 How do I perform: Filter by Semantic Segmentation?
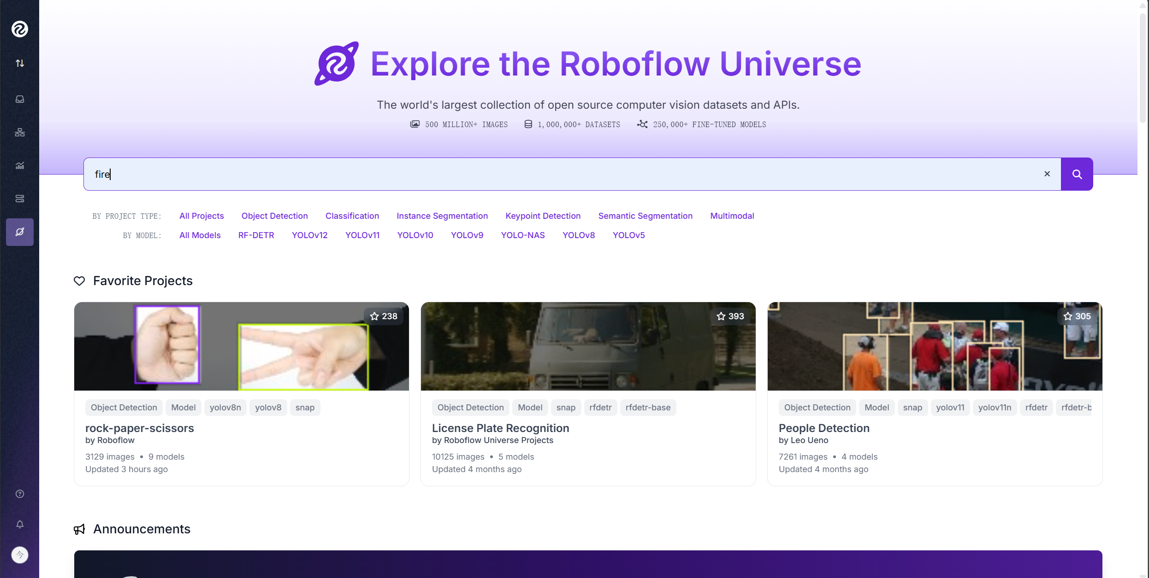click(646, 216)
